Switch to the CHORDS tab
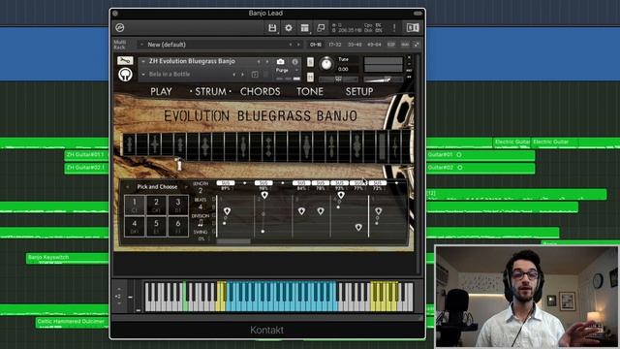Screen dimensions: 620x349 coord(260,92)
